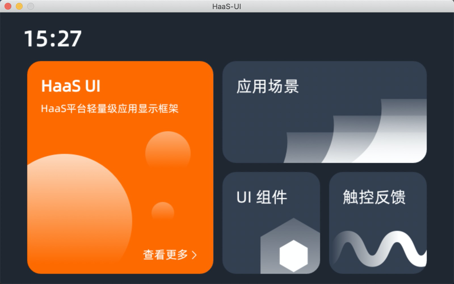Click the HaaS平台轻量级应用显示框架 subtitle
The image size is (454, 284).
tap(110, 108)
